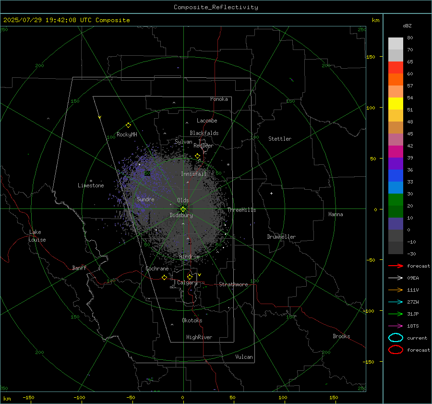Screen dimensions: 432x404
Task: Click the Cochrane town label
Action: (157, 269)
